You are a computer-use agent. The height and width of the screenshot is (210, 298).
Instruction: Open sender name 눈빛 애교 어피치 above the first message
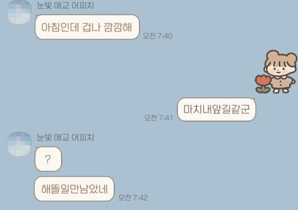pyautogui.click(x=65, y=5)
